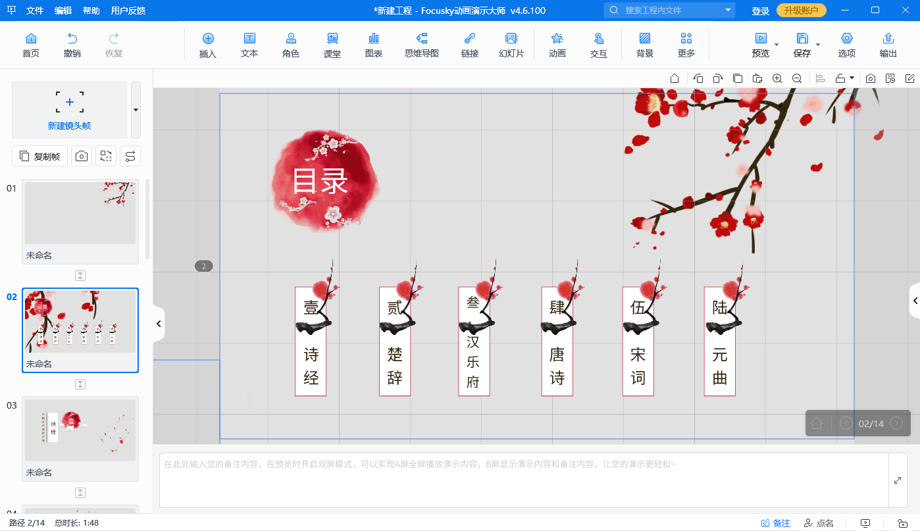Open the 课堂 classroom tool
The image size is (920, 531).
(x=332, y=45)
